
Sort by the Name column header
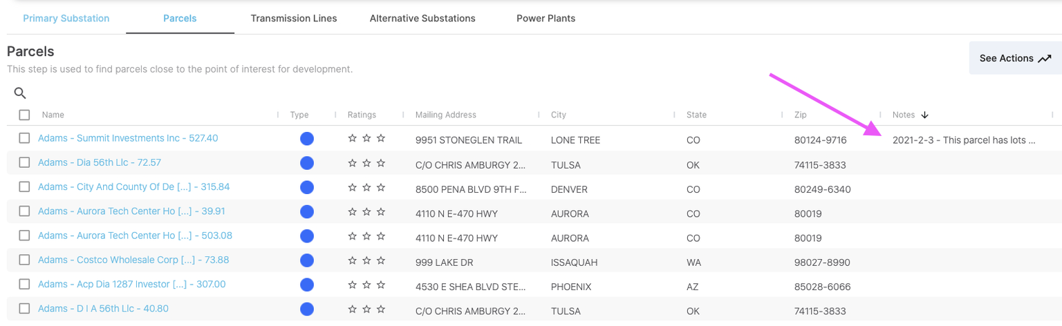click(53, 115)
